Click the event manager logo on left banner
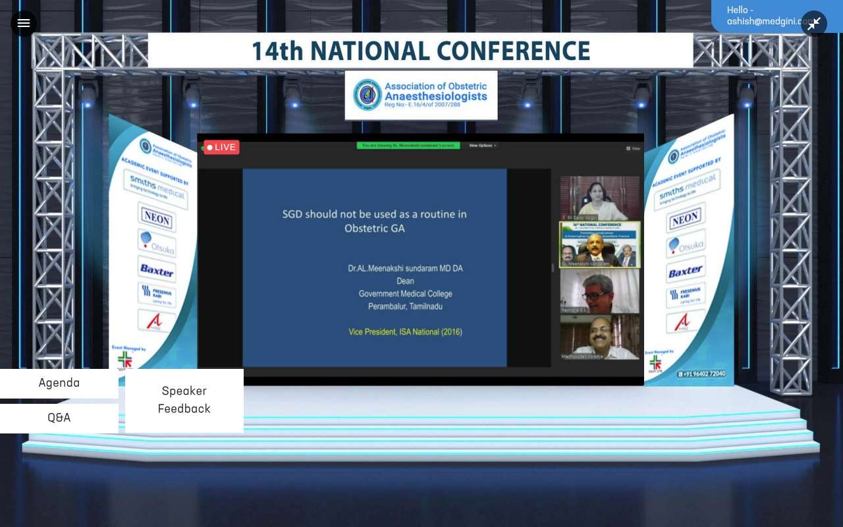The image size is (843, 527). coord(124,360)
